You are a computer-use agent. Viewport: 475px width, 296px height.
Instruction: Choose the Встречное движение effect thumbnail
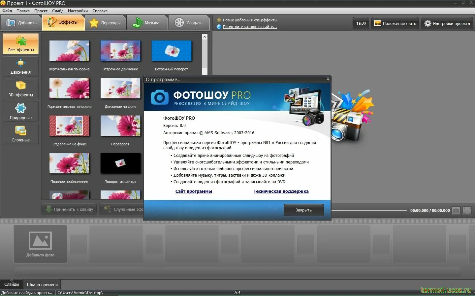[x=120, y=51]
